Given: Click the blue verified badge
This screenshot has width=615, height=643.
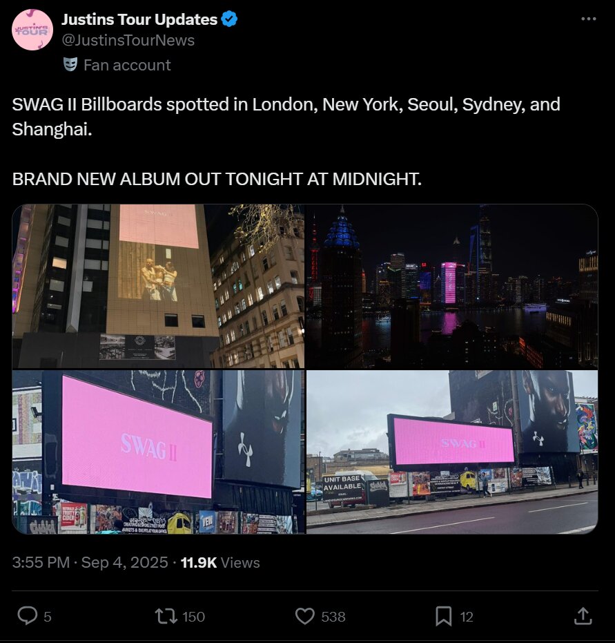Looking at the screenshot, I should click(x=229, y=19).
